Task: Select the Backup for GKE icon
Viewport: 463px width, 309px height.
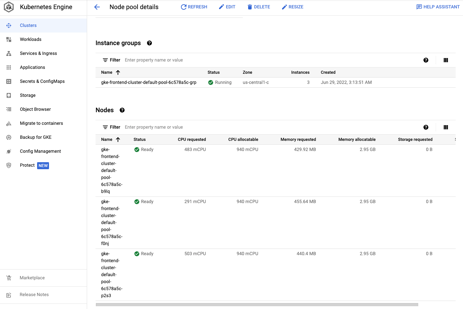Action: pos(9,137)
